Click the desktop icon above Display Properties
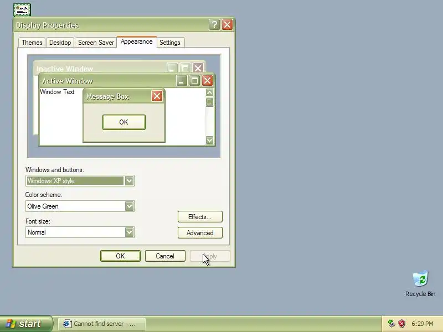Screen dimensions: 443x332 tap(22, 10)
